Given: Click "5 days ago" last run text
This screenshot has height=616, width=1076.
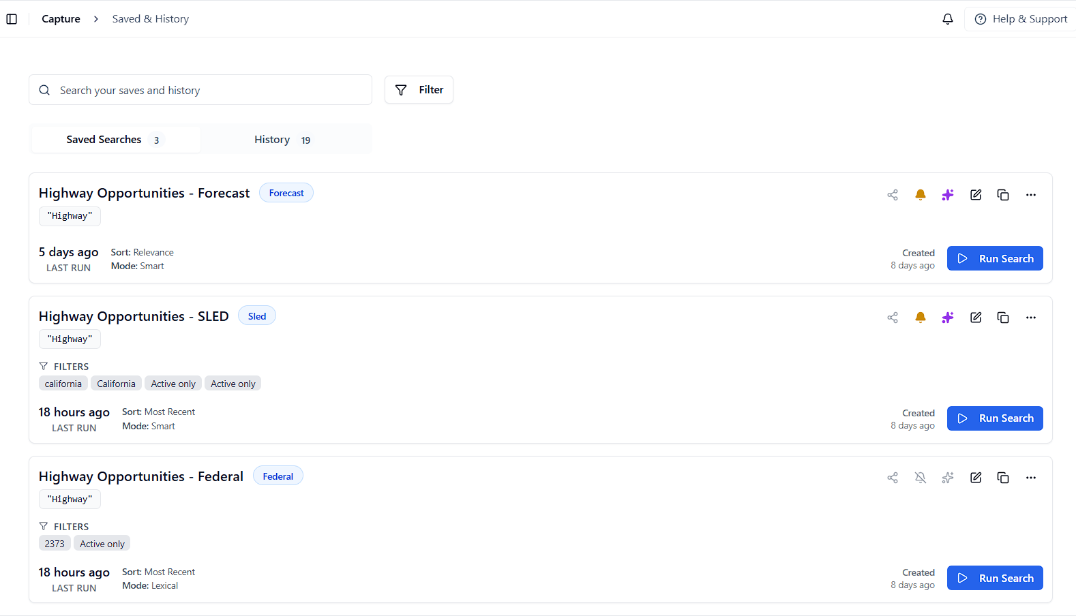Looking at the screenshot, I should point(69,252).
